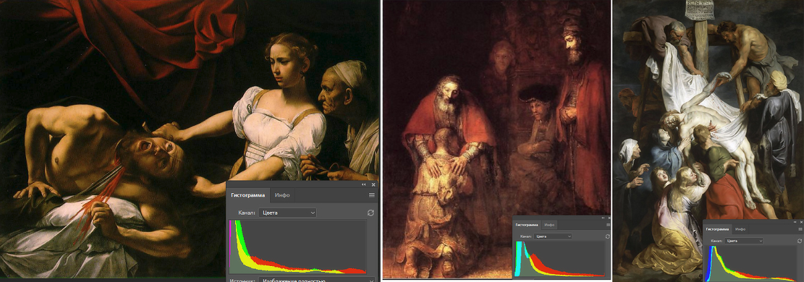This screenshot has height=282, width=804.
Task: Open the Канал dropdown in the left panel
Action: tap(287, 213)
